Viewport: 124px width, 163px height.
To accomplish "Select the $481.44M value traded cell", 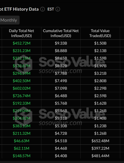I will click(100, 156).
